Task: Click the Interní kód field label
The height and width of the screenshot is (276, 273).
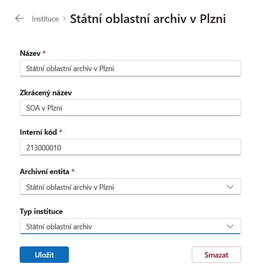Action: (38, 132)
